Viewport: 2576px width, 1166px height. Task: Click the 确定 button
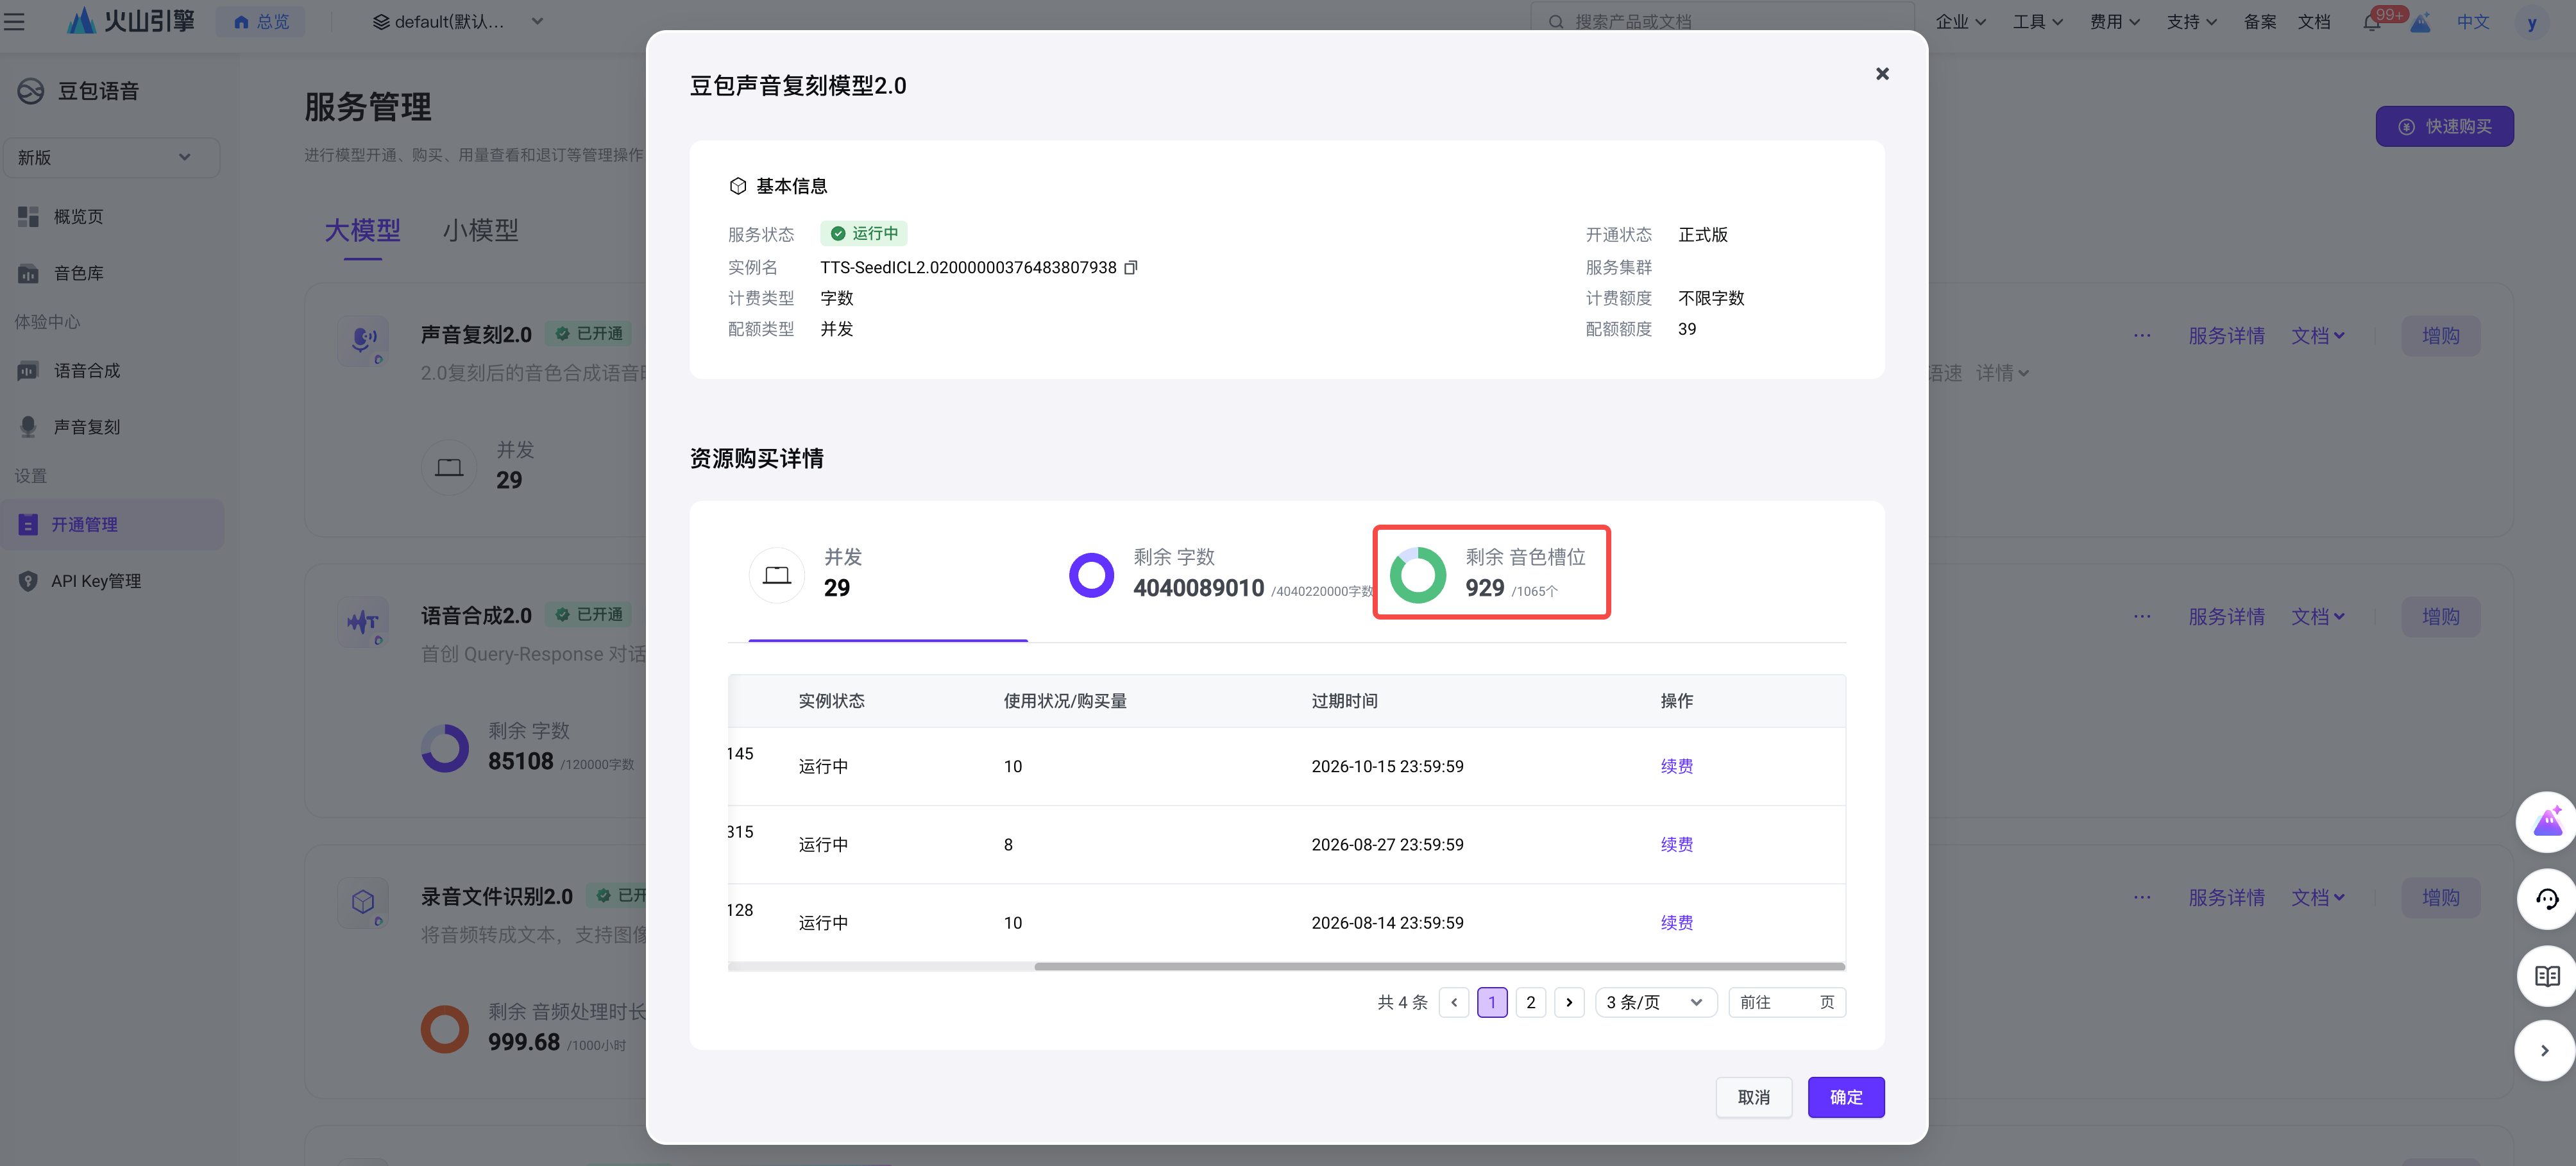pyautogui.click(x=1845, y=1097)
